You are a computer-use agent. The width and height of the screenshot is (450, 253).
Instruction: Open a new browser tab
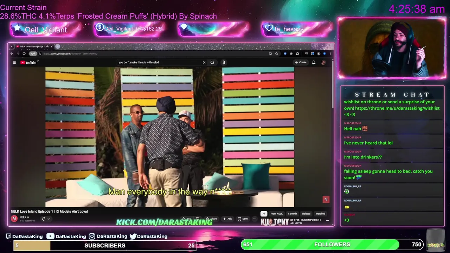coord(58,46)
